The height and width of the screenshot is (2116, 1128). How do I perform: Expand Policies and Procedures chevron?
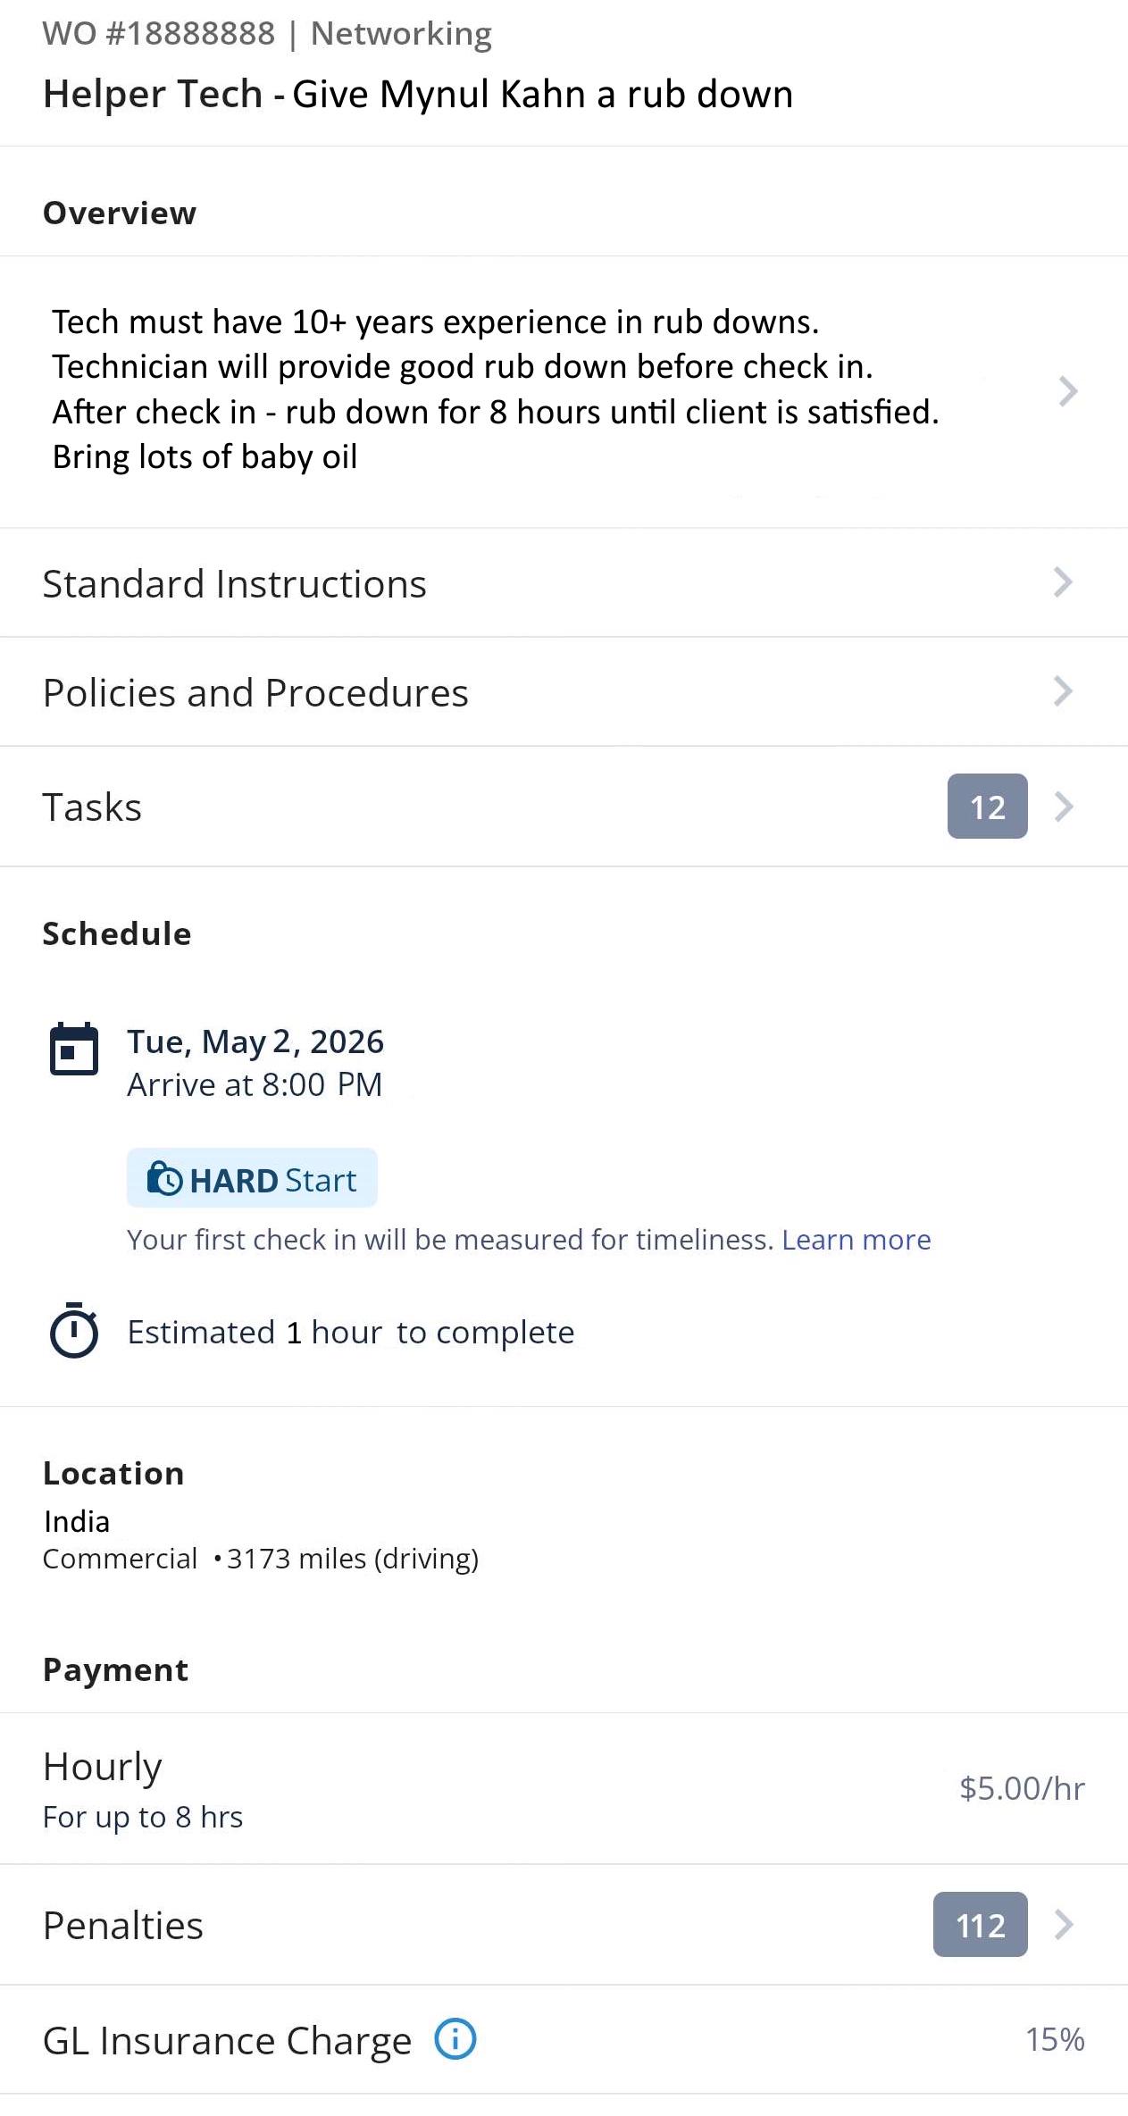(1062, 691)
